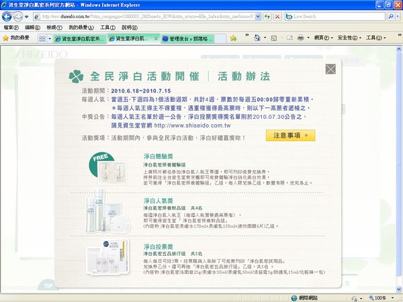Open the recent pages dropdown arrow
Viewport: 403px width, 302px height.
point(26,17)
